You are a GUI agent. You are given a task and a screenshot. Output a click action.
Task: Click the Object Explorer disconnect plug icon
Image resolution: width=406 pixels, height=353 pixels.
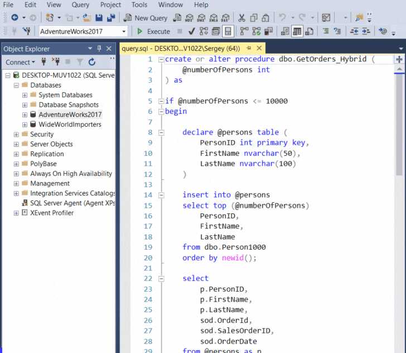(x=56, y=62)
